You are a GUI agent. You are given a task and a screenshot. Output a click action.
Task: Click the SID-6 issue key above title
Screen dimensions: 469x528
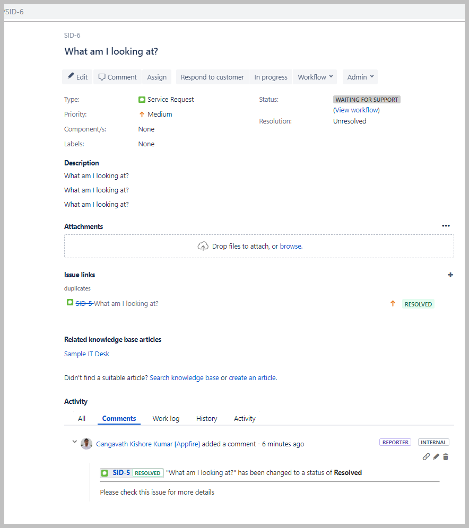72,36
